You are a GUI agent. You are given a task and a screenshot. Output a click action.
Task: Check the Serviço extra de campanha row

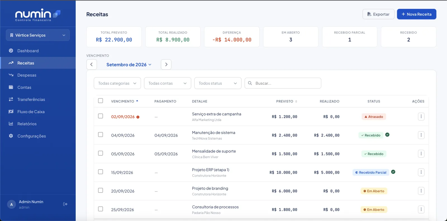coord(101,116)
